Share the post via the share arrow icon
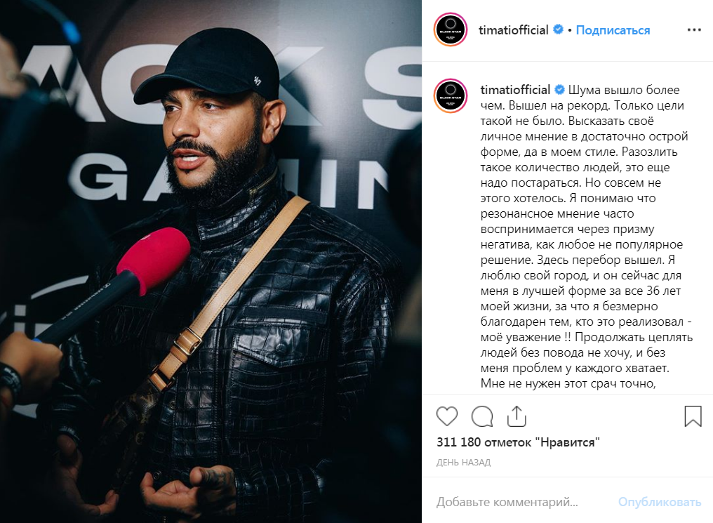 (x=517, y=416)
